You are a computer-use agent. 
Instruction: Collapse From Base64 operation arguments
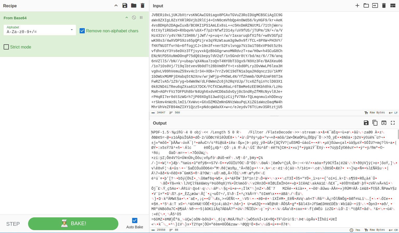click(127, 17)
